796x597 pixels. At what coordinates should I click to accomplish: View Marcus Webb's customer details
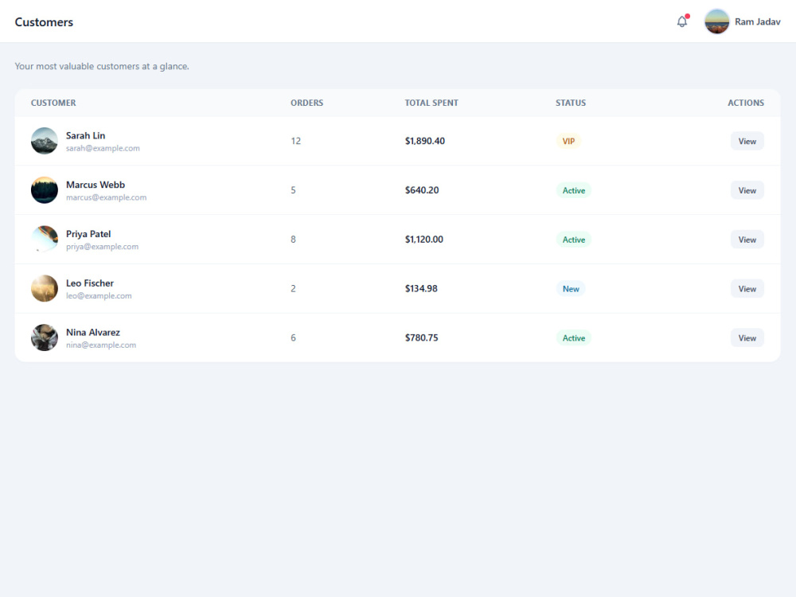coord(747,190)
